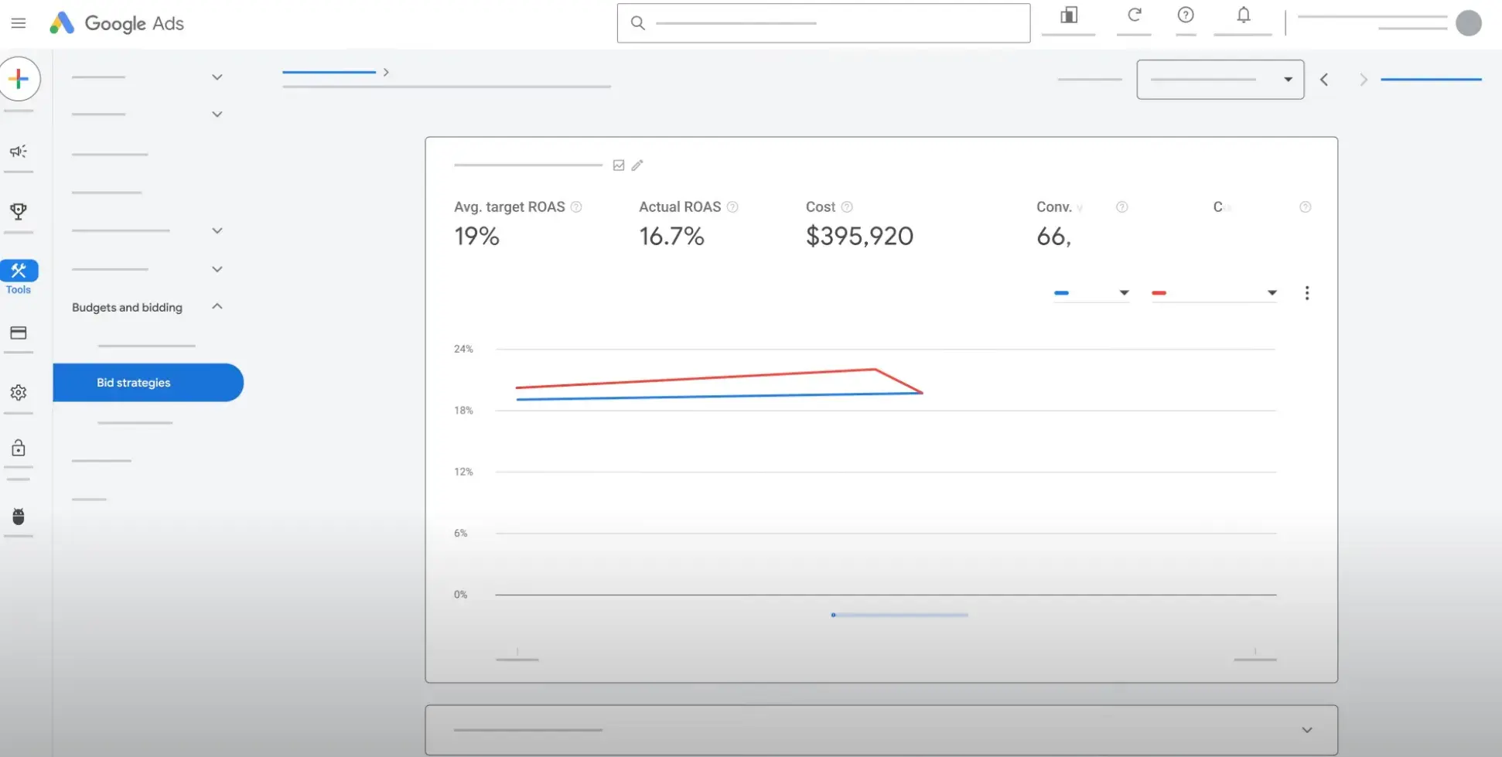Open Goals trophy icon in sidebar
The width and height of the screenshot is (1502, 757).
[19, 211]
